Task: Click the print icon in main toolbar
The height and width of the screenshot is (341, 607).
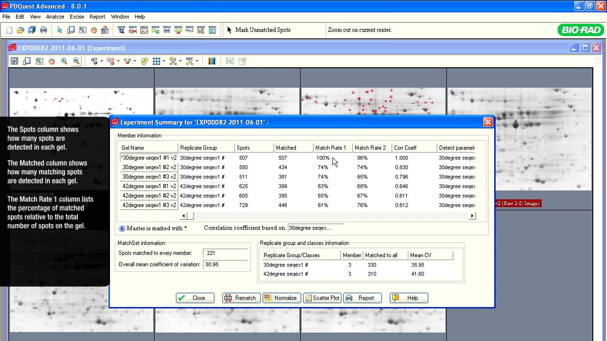Action: [44, 30]
